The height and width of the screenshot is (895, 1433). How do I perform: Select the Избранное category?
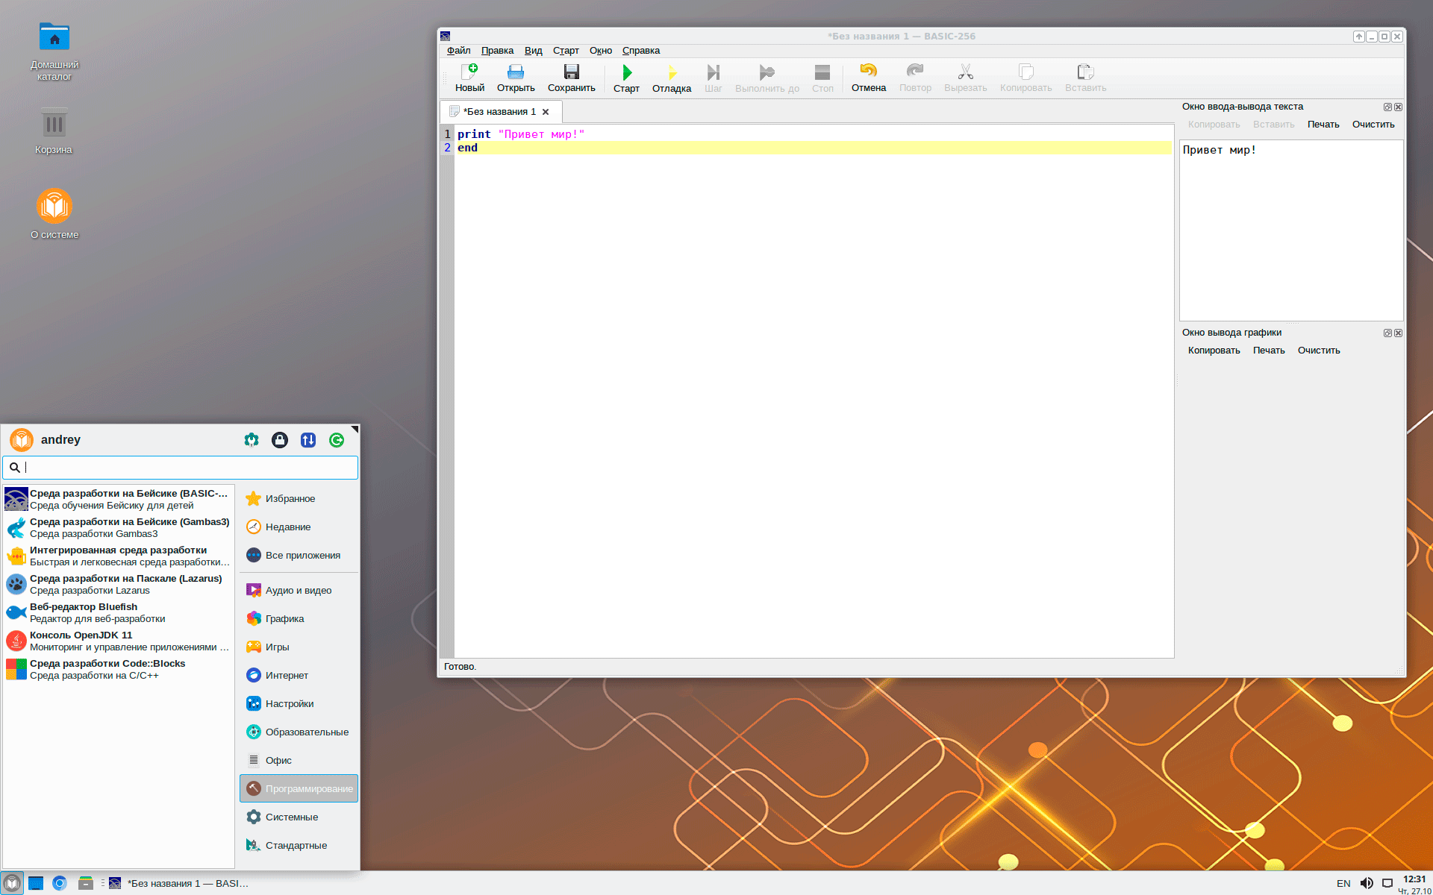(x=290, y=499)
